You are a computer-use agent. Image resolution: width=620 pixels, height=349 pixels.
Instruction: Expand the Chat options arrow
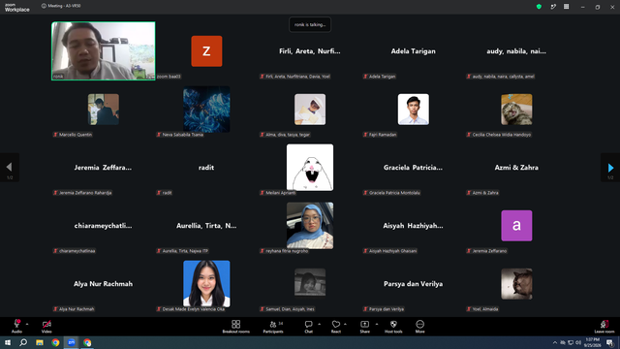[x=319, y=324]
